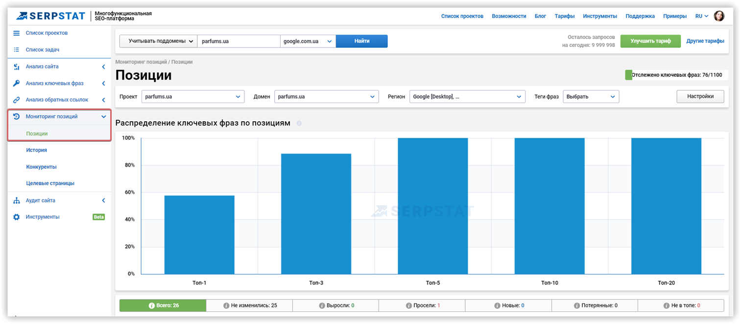Click the site analysis chart icon
The width and height of the screenshot is (741, 324).
point(16,67)
